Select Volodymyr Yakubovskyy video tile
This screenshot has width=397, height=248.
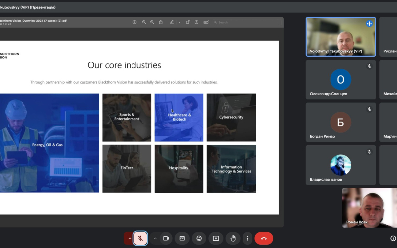(340, 37)
